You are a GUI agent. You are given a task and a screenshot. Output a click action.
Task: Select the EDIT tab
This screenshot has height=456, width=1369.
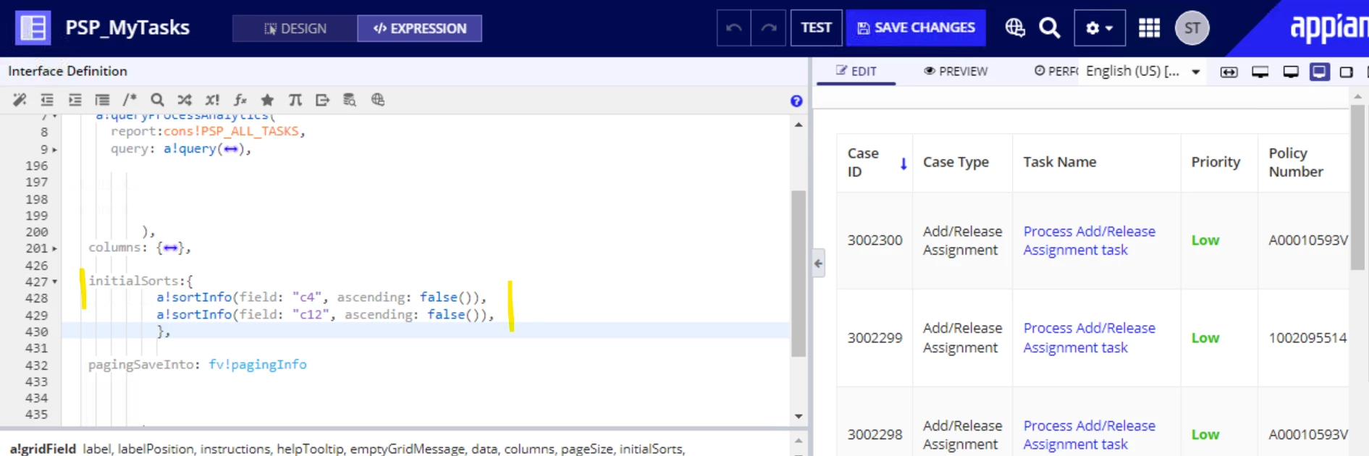[856, 71]
